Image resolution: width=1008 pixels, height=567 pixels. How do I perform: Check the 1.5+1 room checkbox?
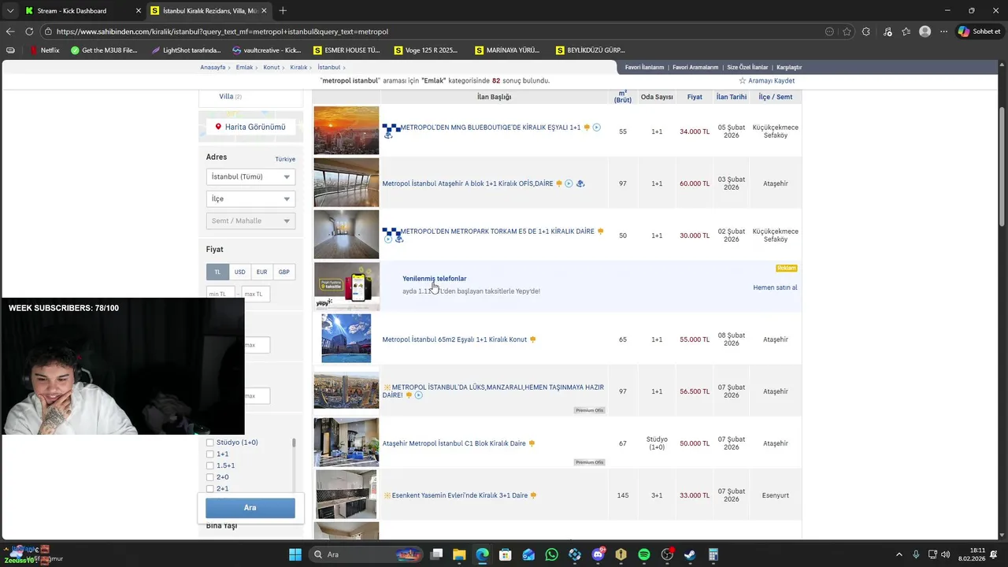point(210,465)
